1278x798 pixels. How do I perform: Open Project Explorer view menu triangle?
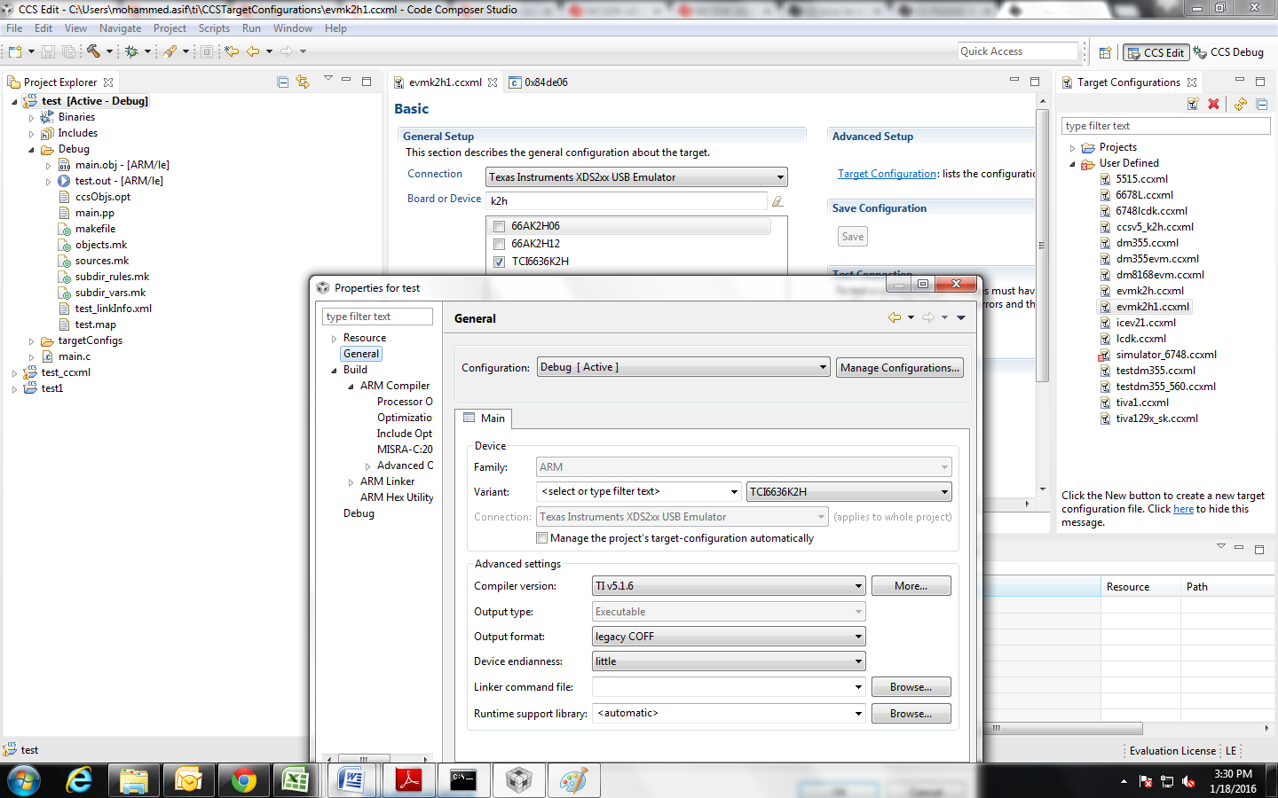(x=327, y=79)
